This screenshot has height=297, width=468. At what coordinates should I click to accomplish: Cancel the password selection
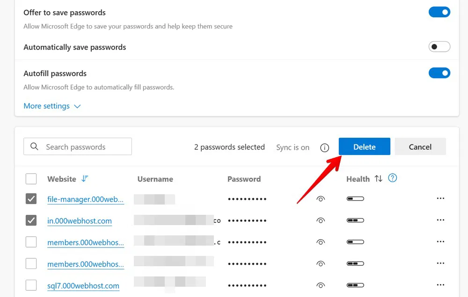click(x=420, y=147)
